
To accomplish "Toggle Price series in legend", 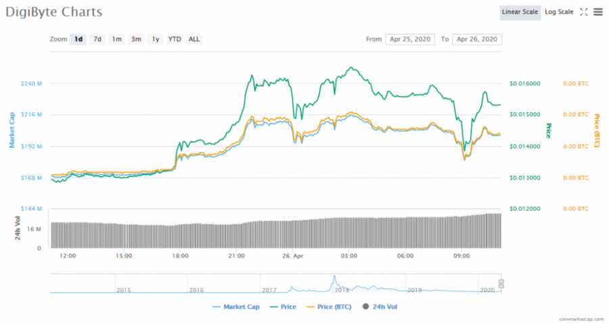I will [x=283, y=307].
